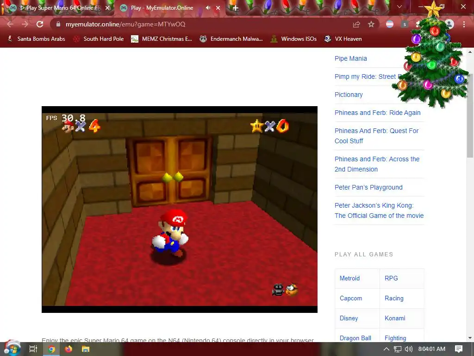The width and height of the screenshot is (474, 356).
Task: Open a new browser tab
Action: [236, 8]
